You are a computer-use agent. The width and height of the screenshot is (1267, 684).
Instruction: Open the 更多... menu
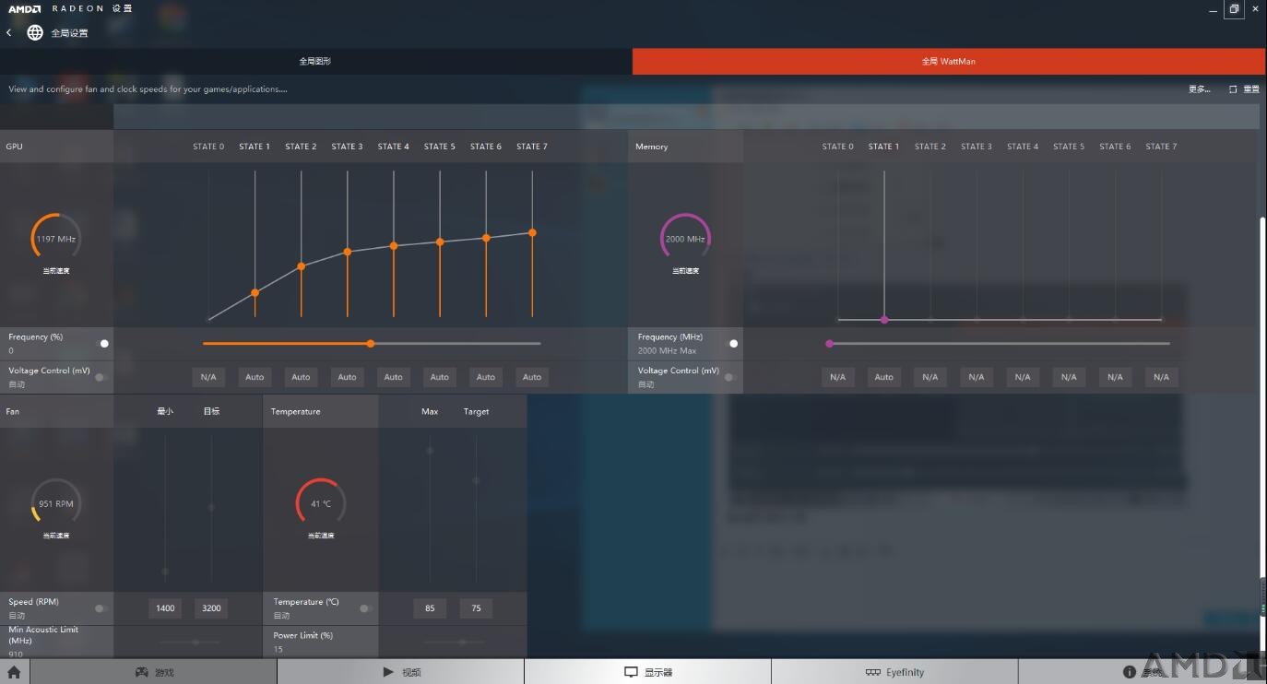tap(1200, 89)
